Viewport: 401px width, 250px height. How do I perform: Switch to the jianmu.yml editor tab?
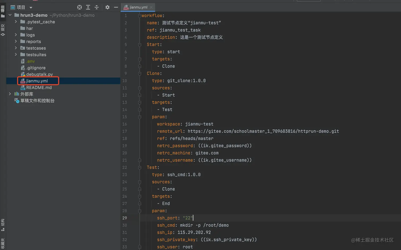coord(138,7)
